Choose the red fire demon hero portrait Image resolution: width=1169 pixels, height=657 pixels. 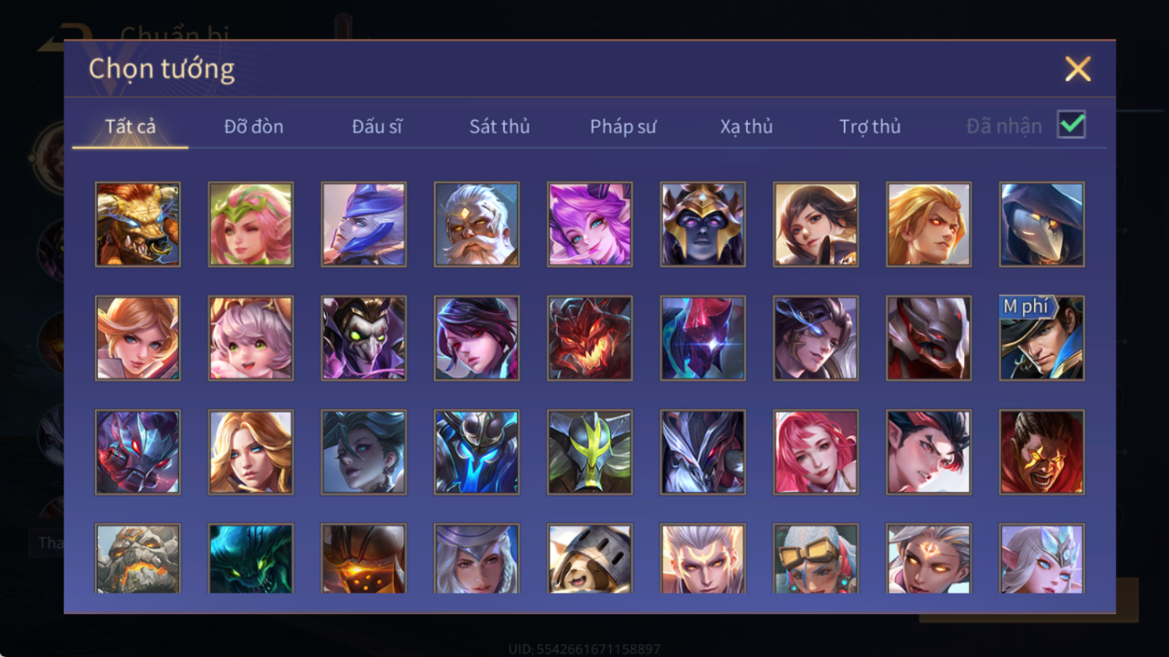coord(590,339)
